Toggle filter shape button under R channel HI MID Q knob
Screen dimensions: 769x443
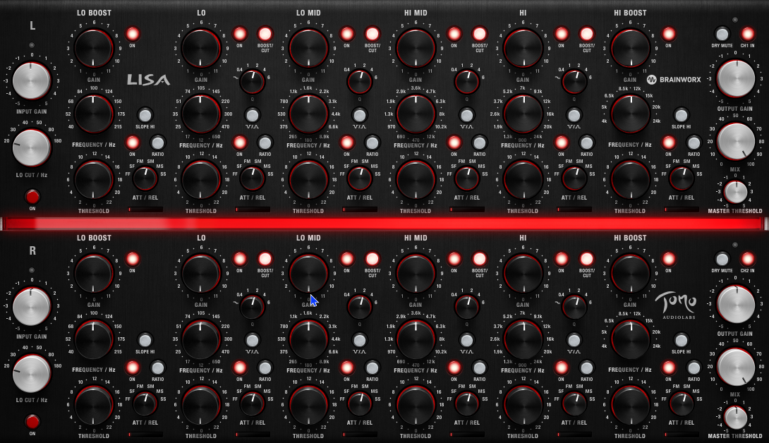point(466,340)
